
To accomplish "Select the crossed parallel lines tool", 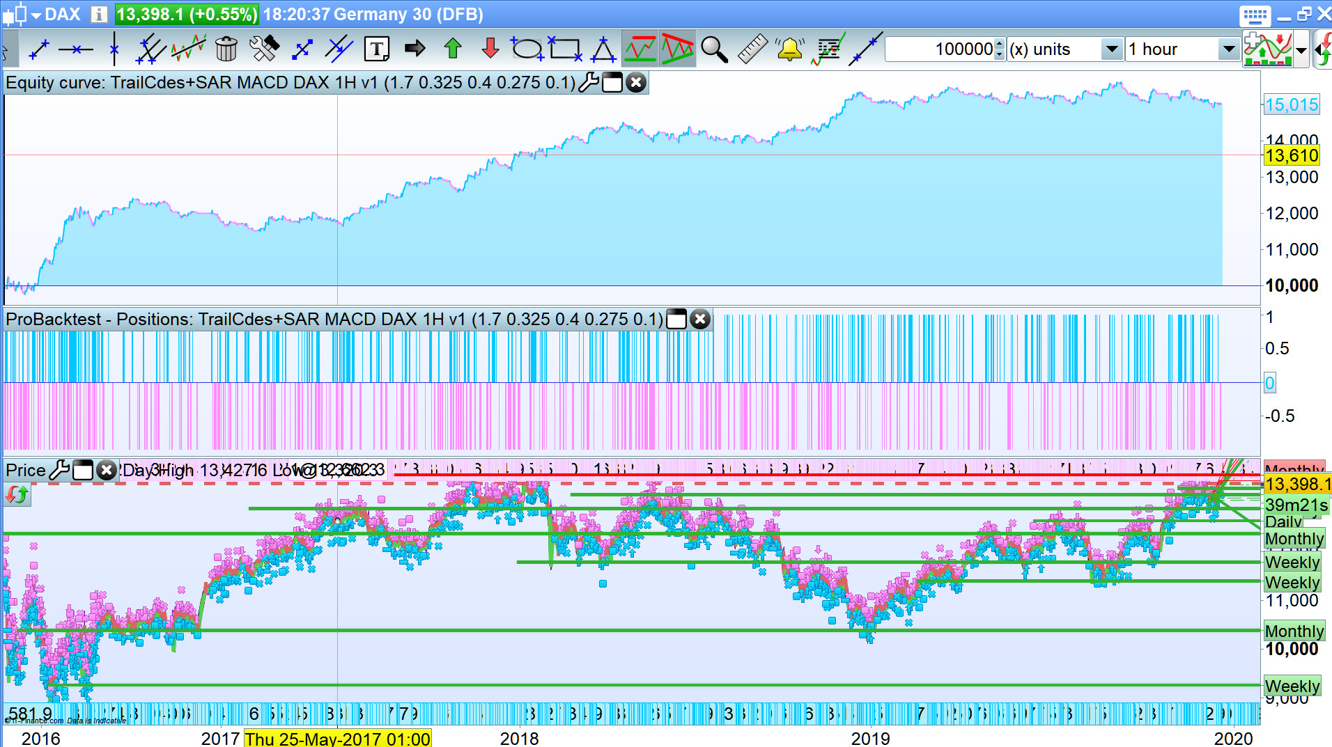I will [x=339, y=49].
